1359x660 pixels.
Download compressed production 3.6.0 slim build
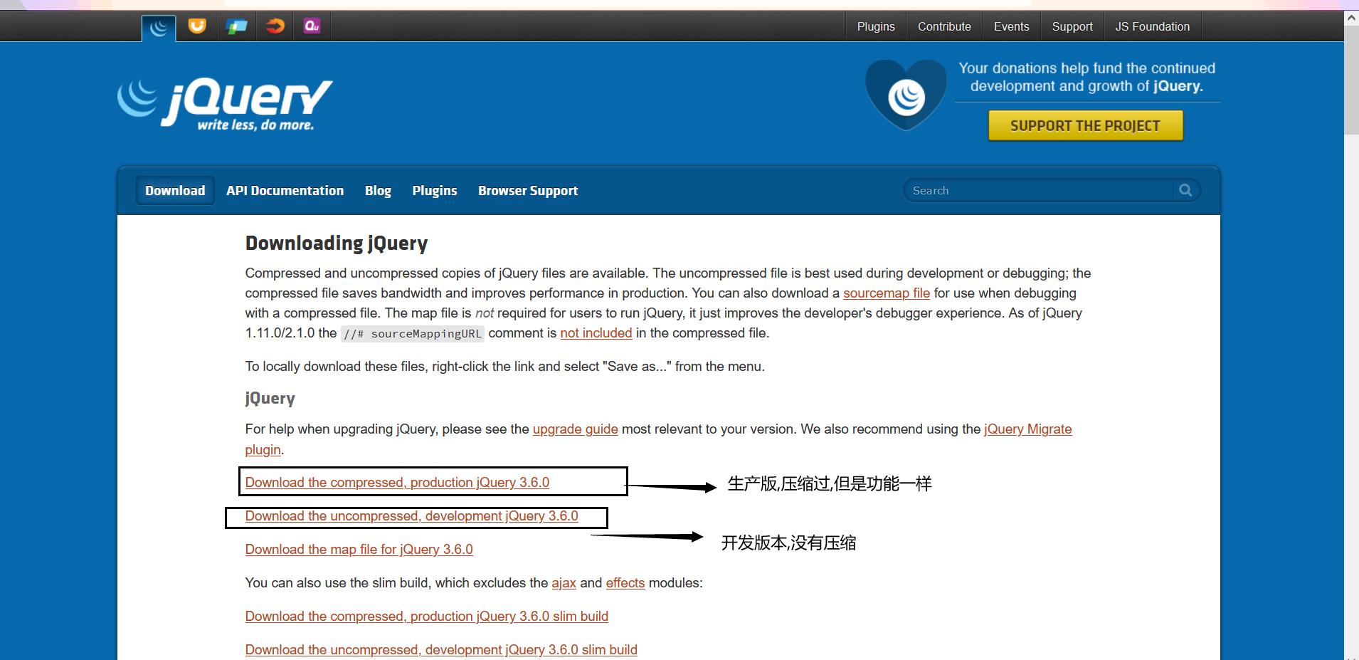pyautogui.click(x=427, y=616)
